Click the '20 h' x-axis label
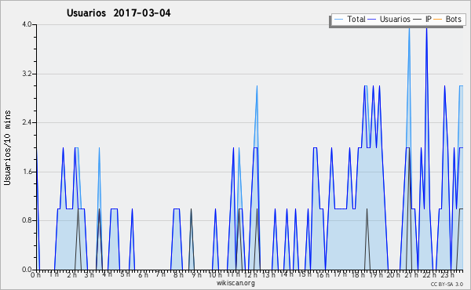The image size is (471, 290). [x=393, y=274]
